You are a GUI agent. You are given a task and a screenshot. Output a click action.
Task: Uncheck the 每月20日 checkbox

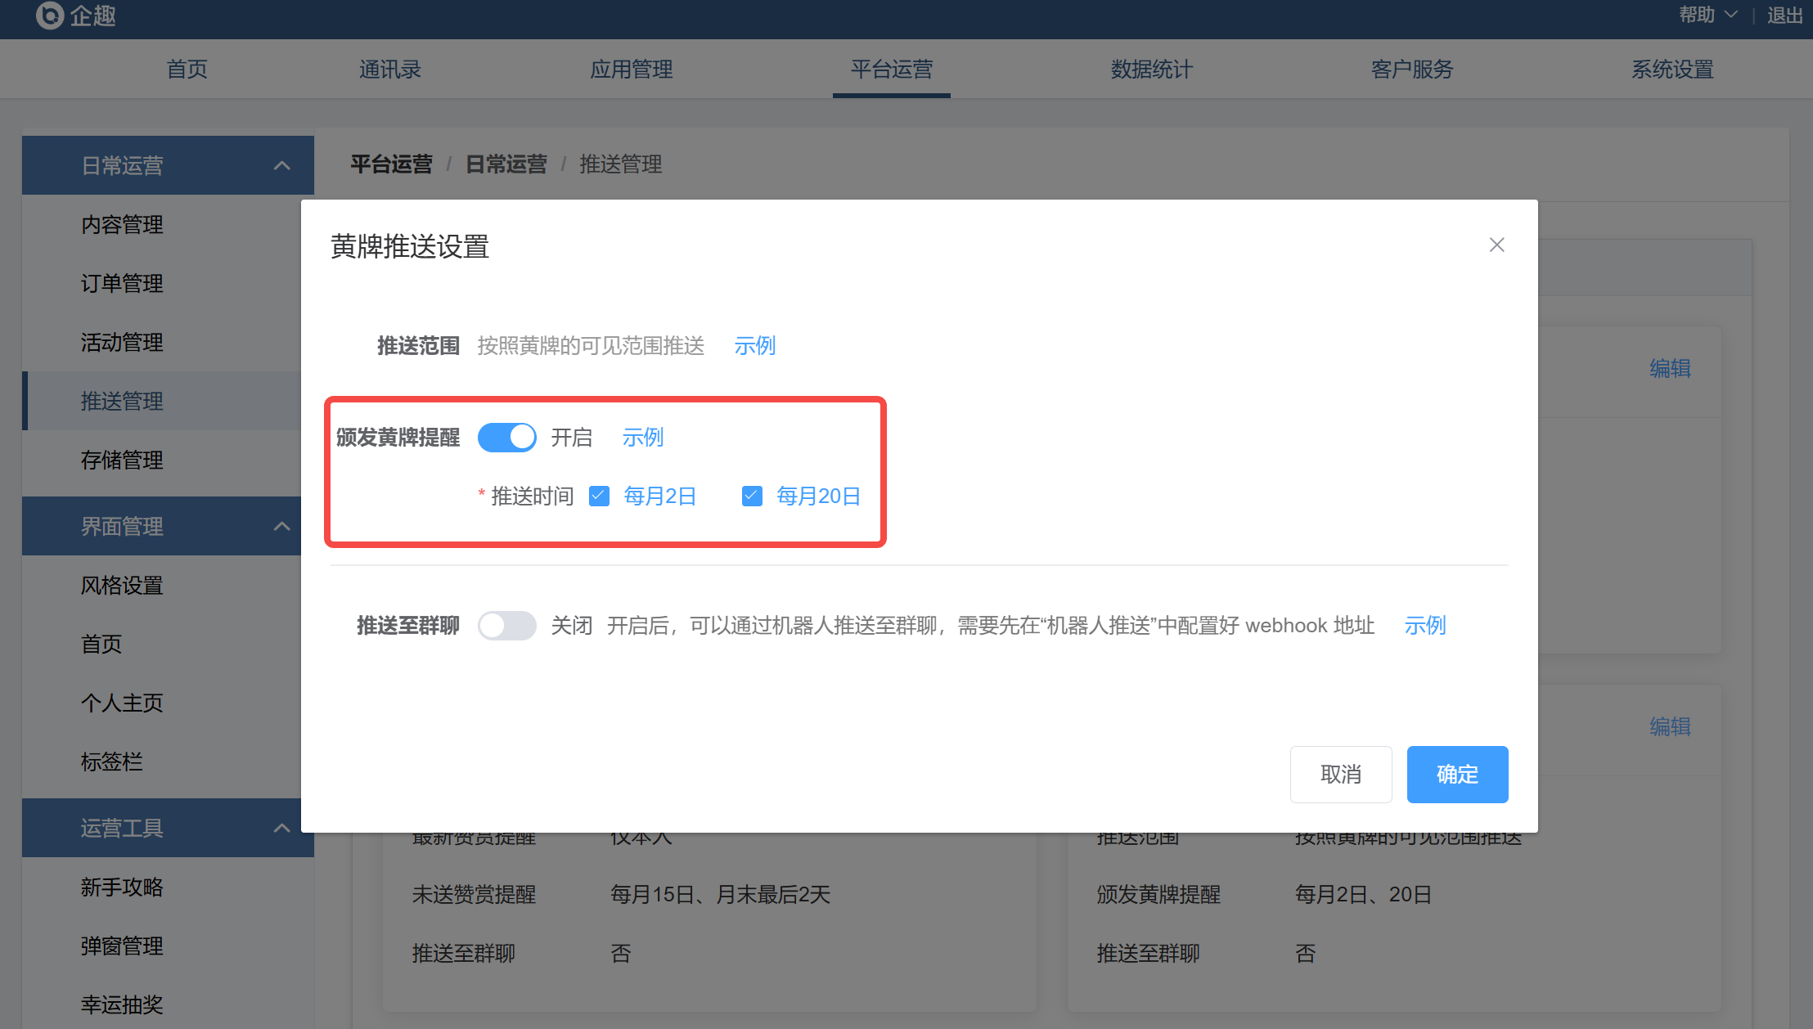tap(752, 496)
